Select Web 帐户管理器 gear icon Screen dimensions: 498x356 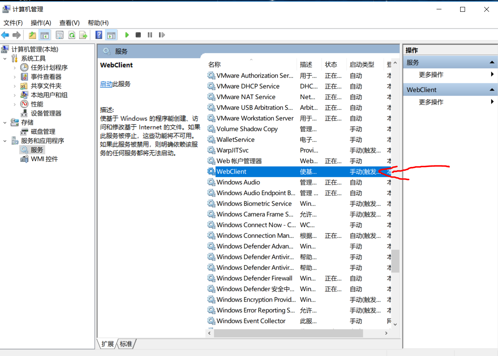[211, 161]
